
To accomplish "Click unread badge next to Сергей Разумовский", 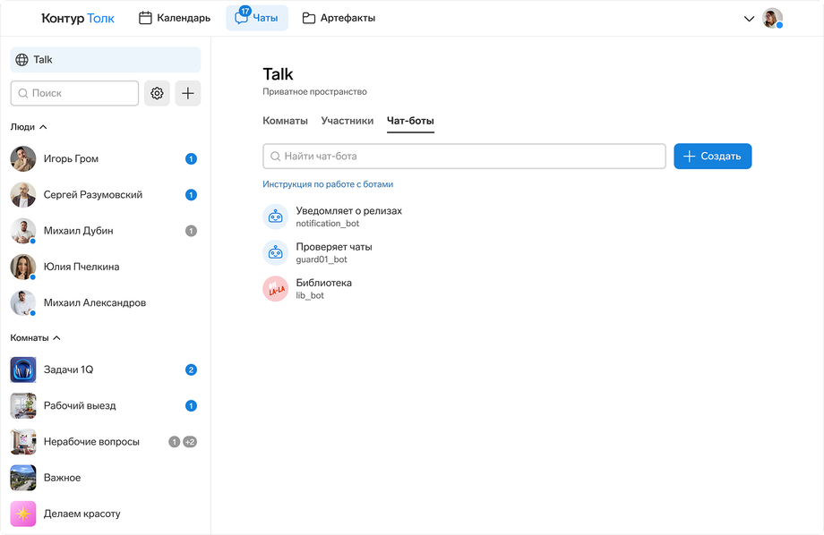I will click(x=191, y=195).
